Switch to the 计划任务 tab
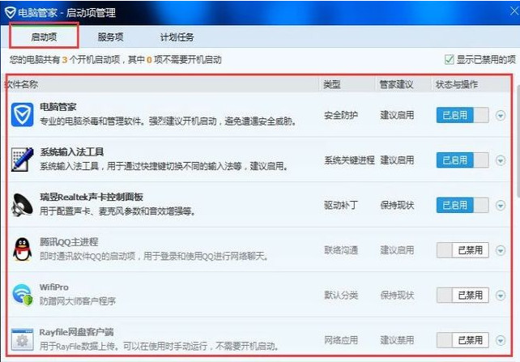This screenshot has width=520, height=362. [177, 37]
